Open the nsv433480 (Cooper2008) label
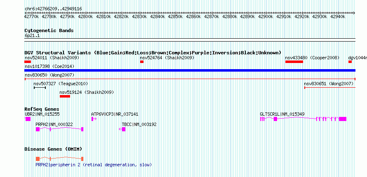 pos(312,58)
